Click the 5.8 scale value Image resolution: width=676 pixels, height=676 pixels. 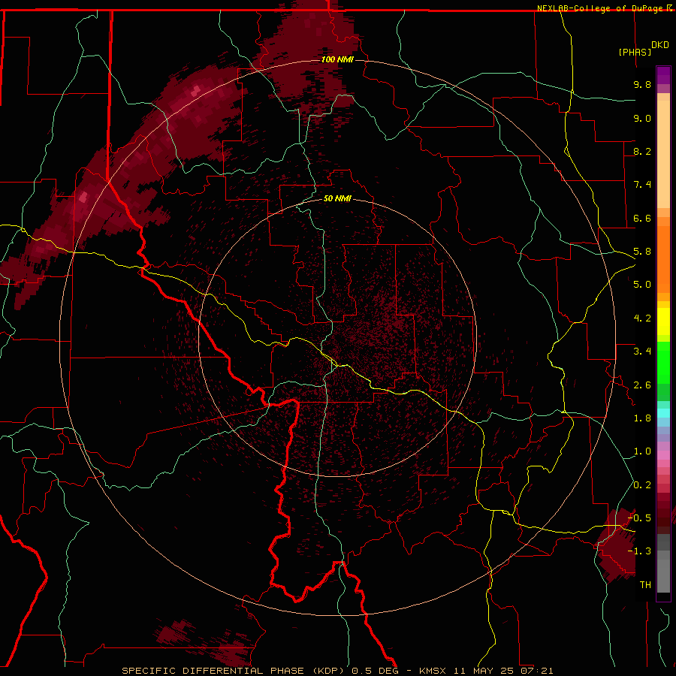point(642,252)
